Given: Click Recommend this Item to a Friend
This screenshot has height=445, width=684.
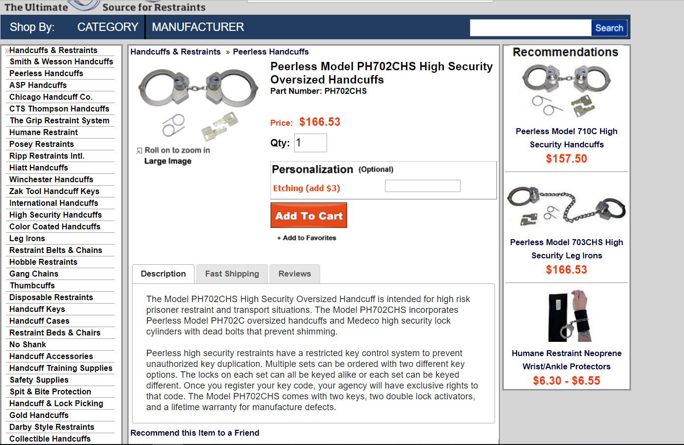Looking at the screenshot, I should tap(195, 433).
